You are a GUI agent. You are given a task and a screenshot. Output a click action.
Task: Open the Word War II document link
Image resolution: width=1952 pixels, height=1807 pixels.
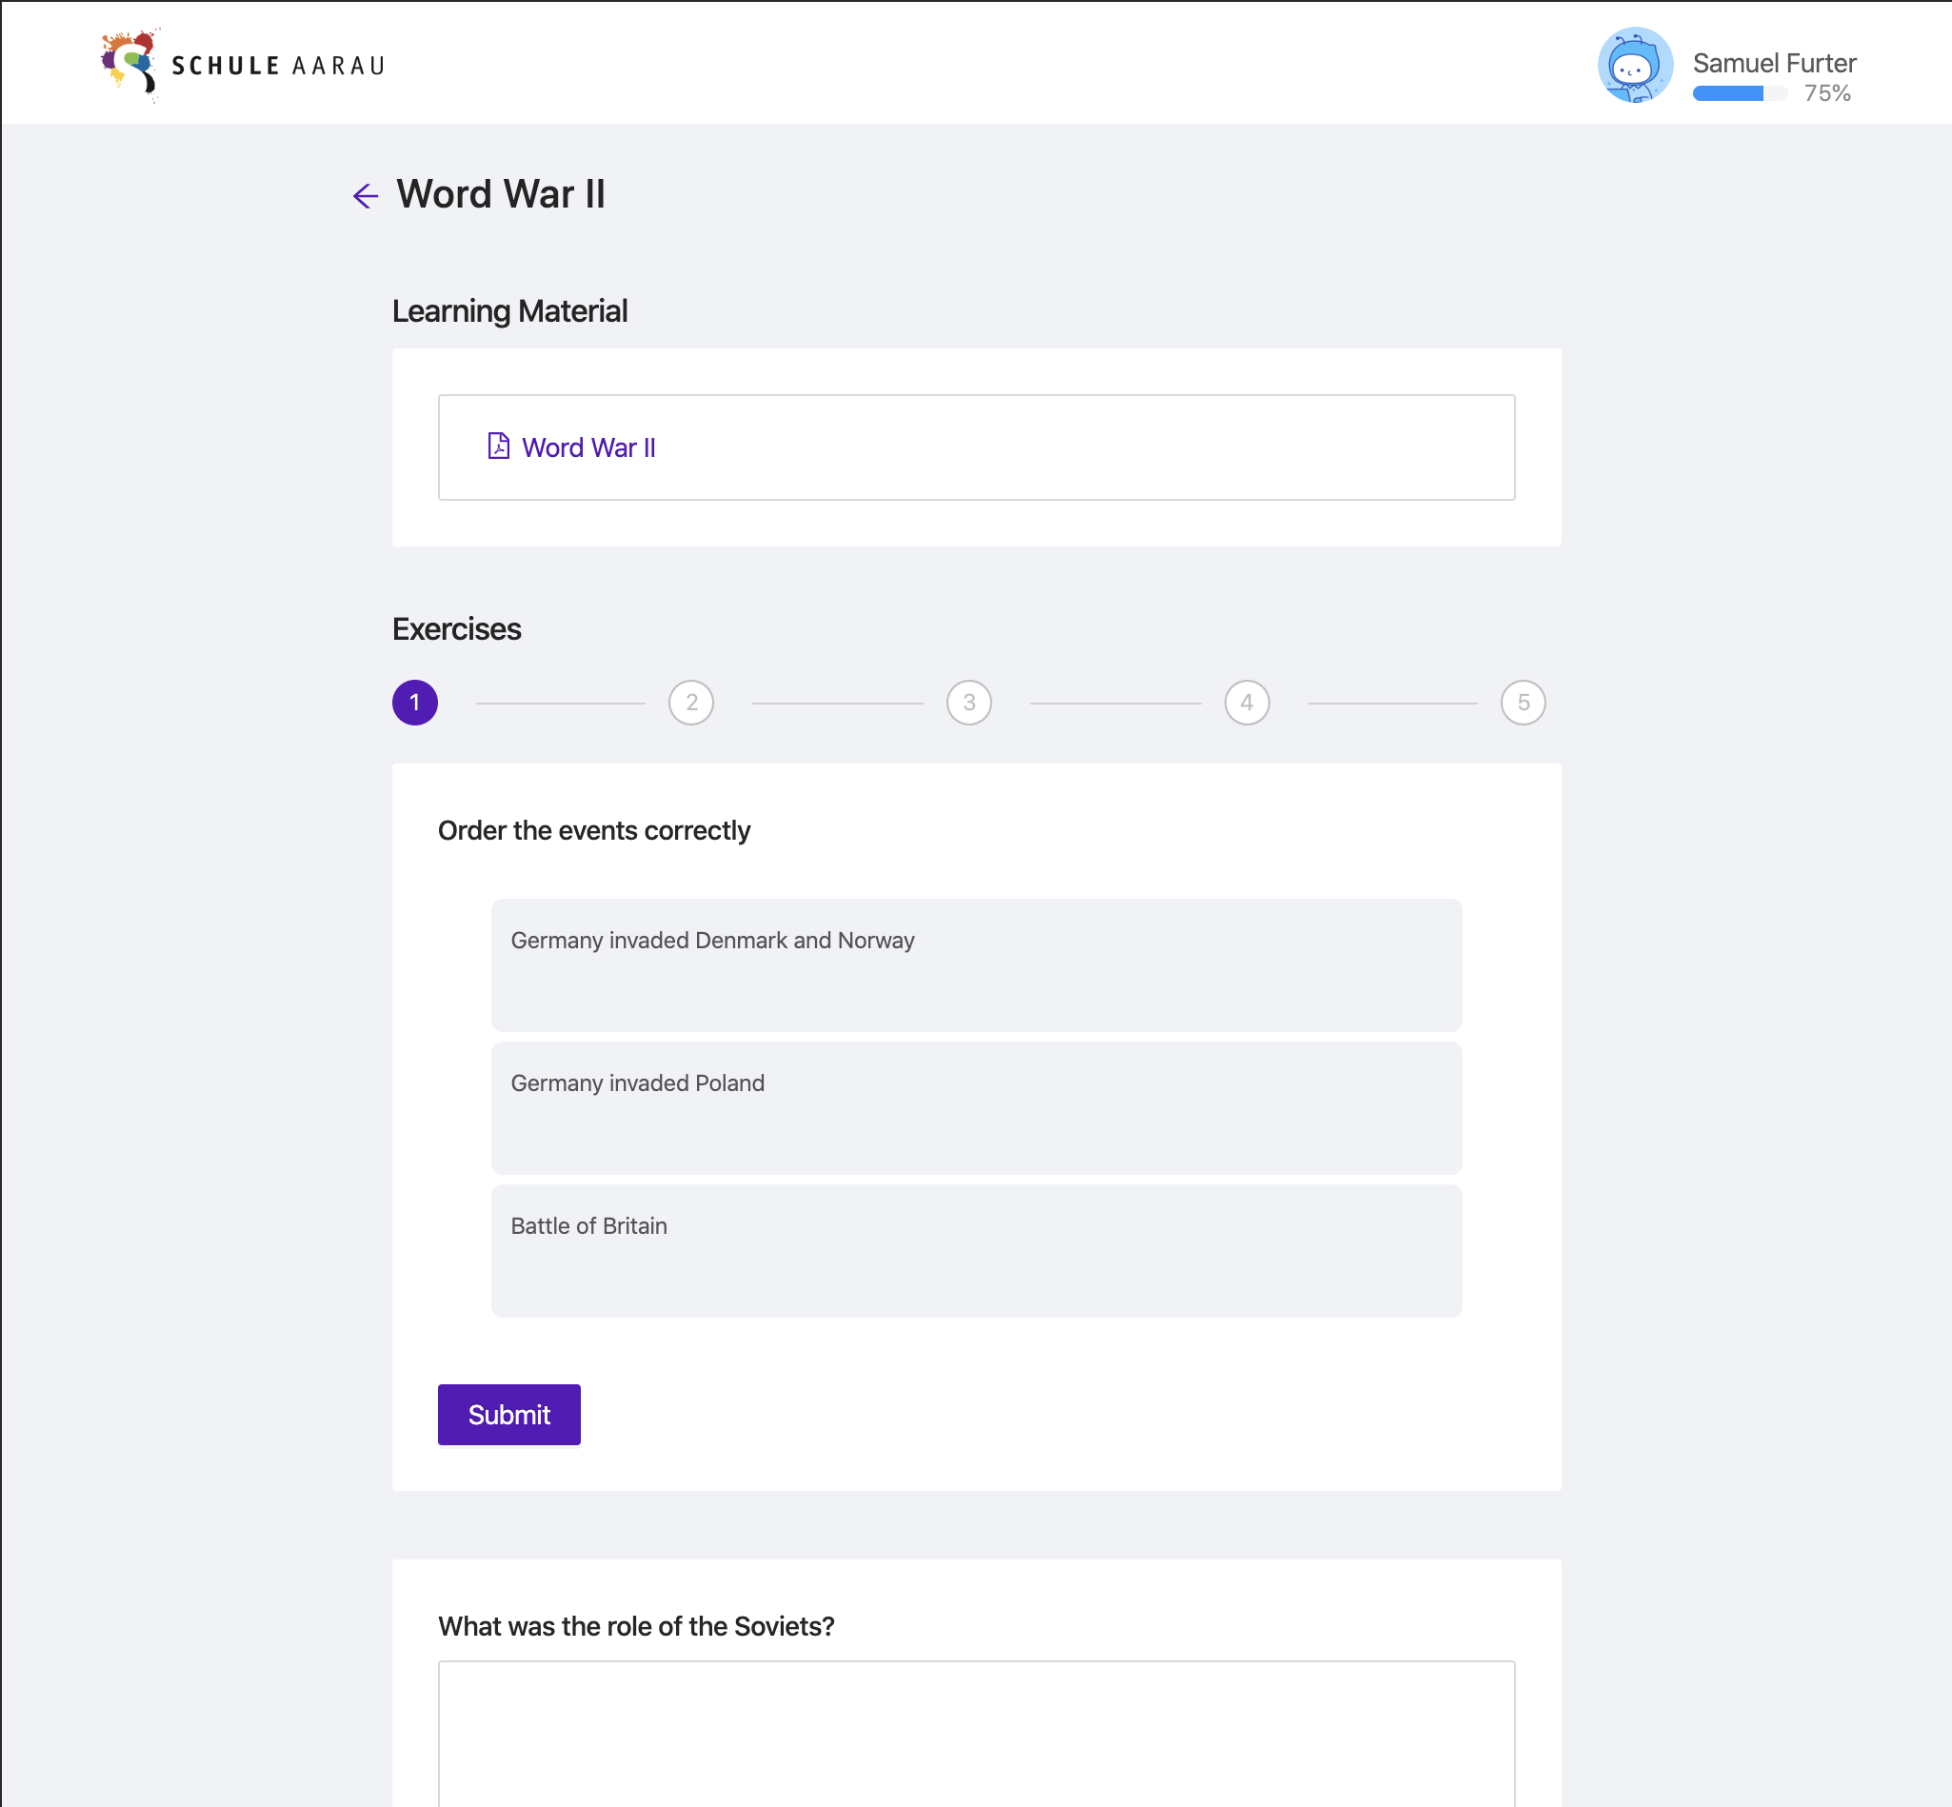coord(588,447)
